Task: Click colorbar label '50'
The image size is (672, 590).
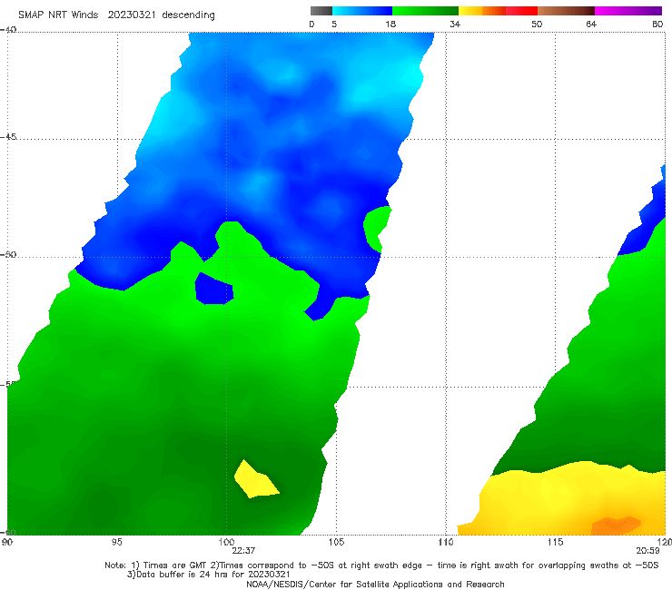Action: 537,24
